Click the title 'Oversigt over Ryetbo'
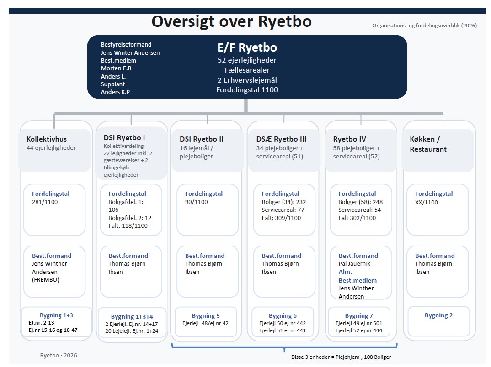This screenshot has height=367, width=491. [231, 21]
